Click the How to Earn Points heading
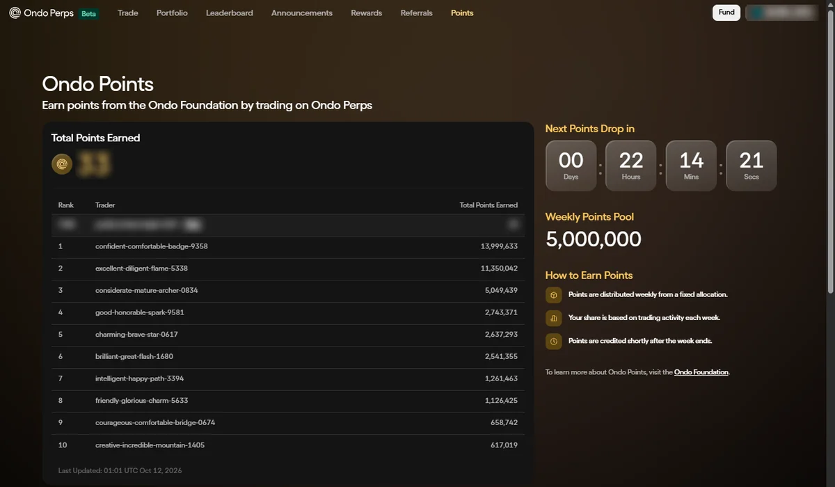This screenshot has width=835, height=487. pyautogui.click(x=589, y=276)
